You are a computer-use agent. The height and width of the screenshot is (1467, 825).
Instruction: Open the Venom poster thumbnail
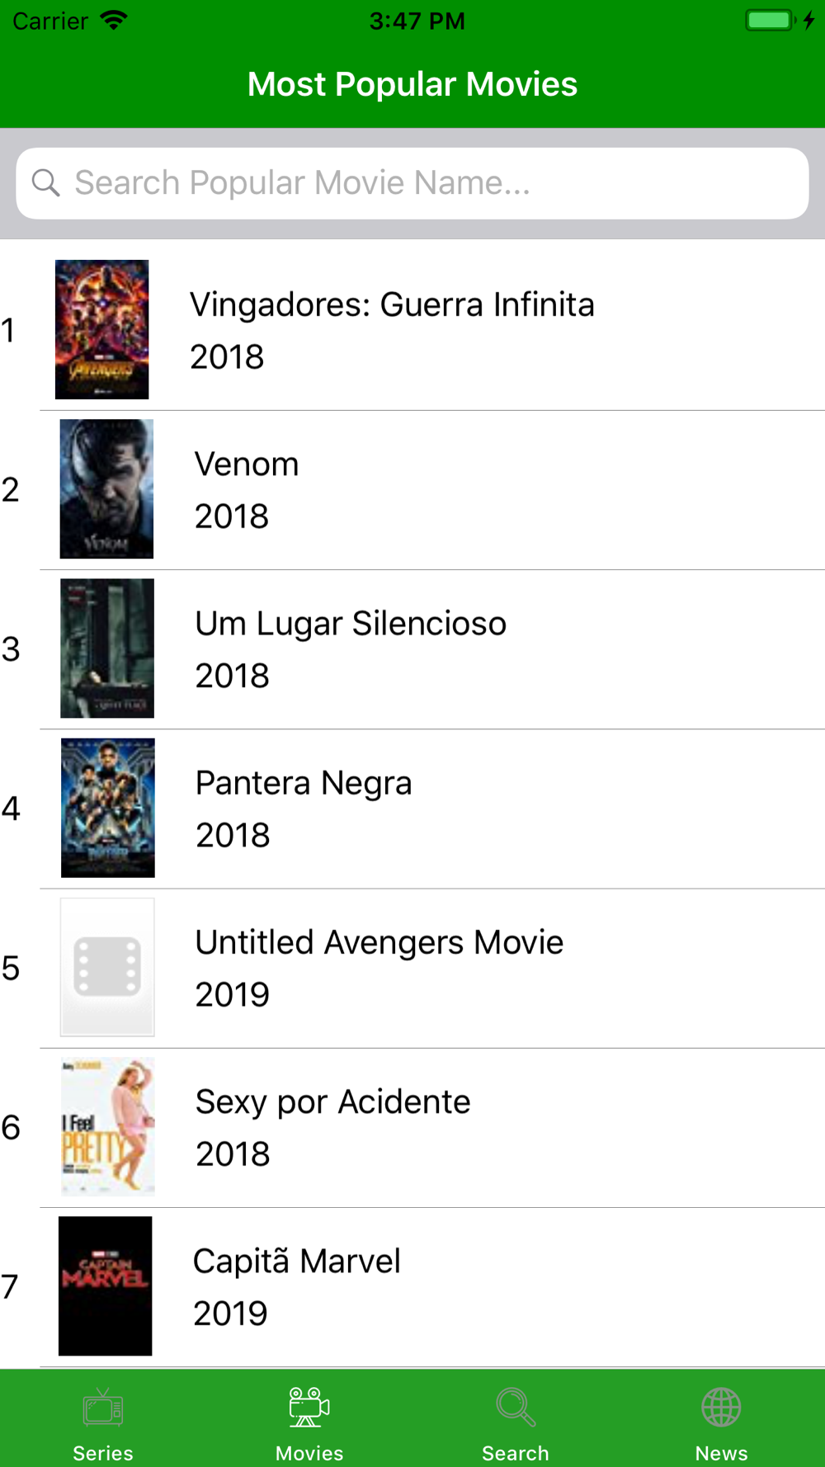[106, 489]
